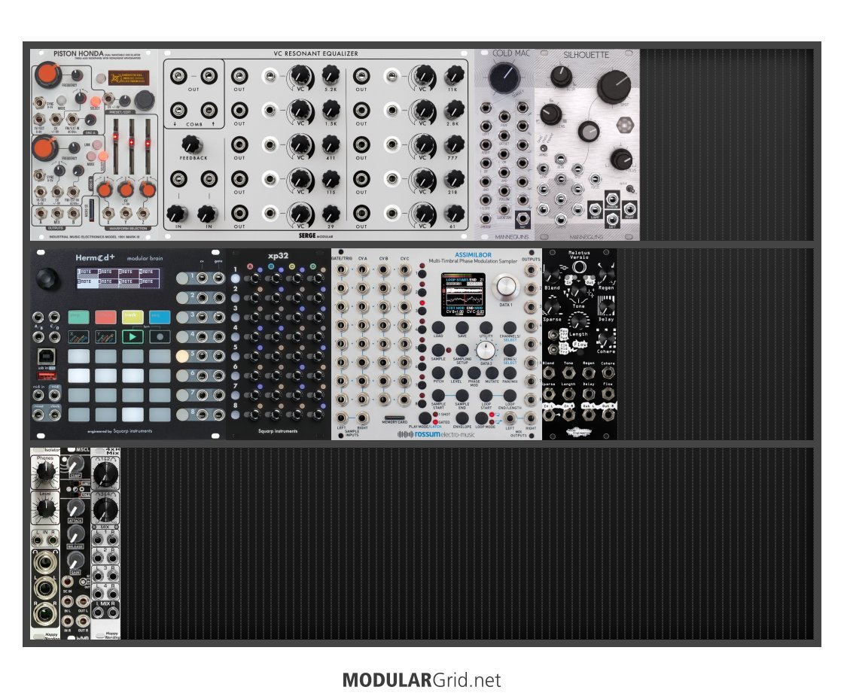Select the lit track 5 button on Hermod+

point(182,356)
